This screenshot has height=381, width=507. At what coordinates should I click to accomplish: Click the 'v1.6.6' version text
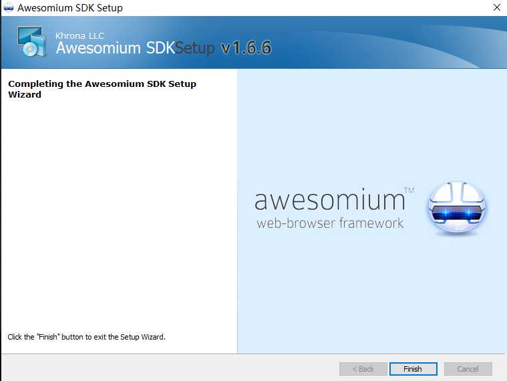[246, 48]
